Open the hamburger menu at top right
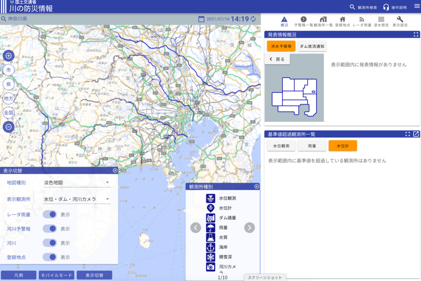421x281 pixels. [x=417, y=6]
